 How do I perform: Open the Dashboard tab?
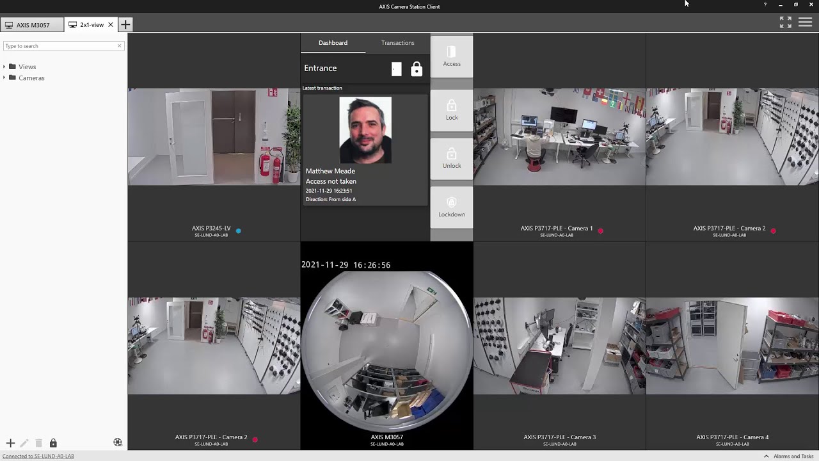(x=333, y=43)
